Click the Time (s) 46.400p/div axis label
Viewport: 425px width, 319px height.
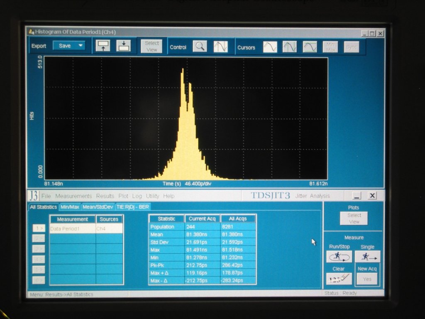coord(187,184)
